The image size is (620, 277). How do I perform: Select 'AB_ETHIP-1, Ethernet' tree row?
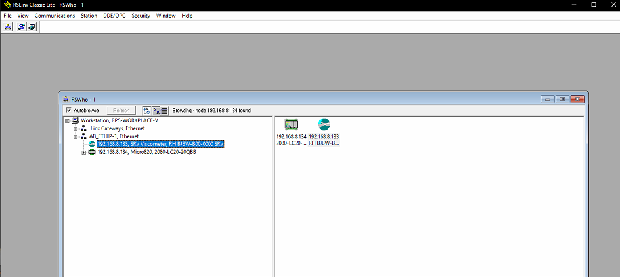click(114, 136)
